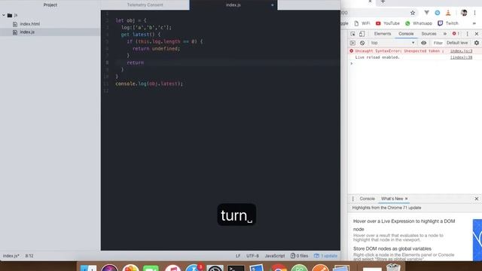This screenshot has width=482, height=271.
Task: Switch to the drawer Console tab
Action: [x=367, y=199]
